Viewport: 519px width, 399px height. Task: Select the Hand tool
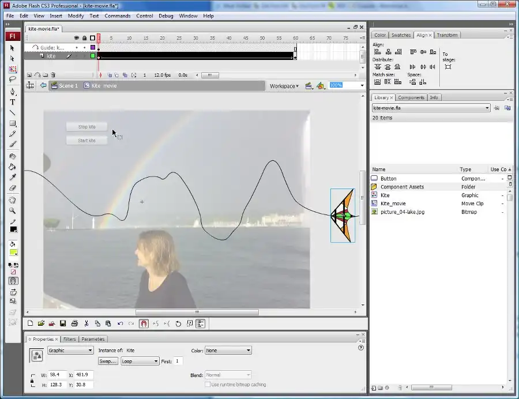pyautogui.click(x=13, y=200)
